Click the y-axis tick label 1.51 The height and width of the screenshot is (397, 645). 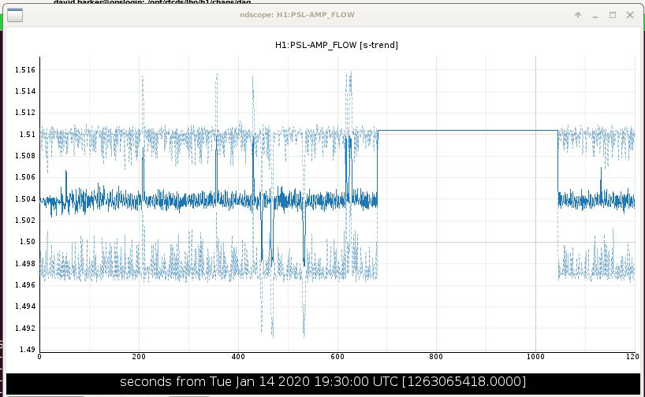click(28, 135)
